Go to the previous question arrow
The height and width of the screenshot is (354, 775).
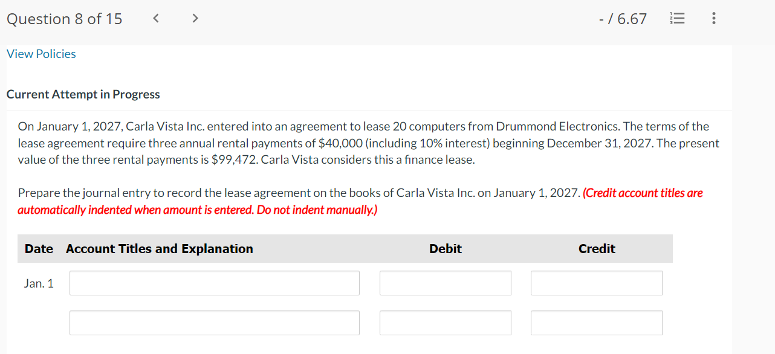pos(156,19)
